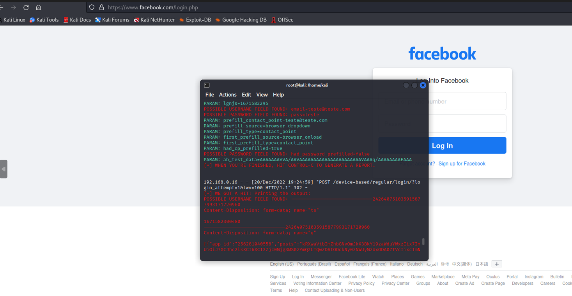Open Kali NetHunter bookmark

point(154,20)
